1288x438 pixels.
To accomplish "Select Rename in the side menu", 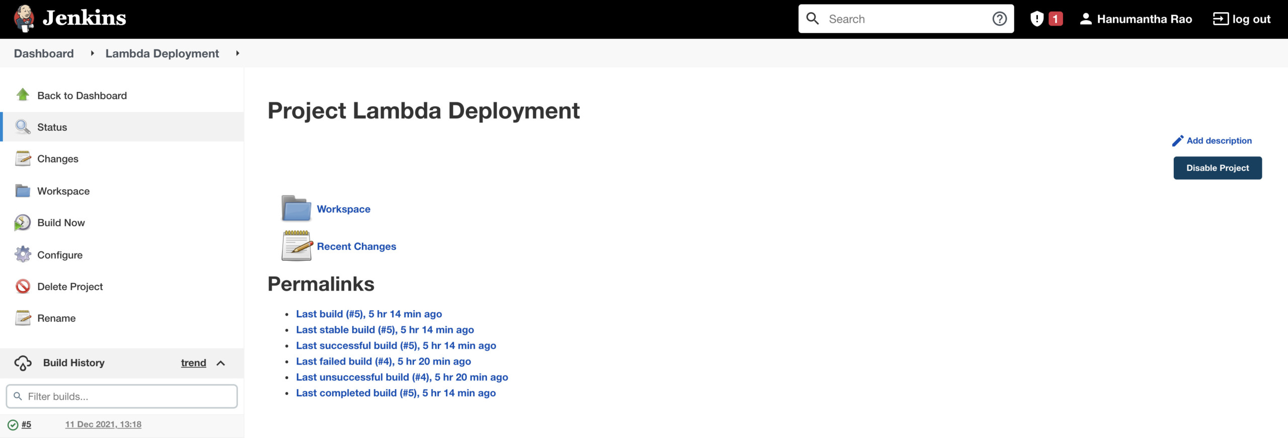I will (x=56, y=318).
